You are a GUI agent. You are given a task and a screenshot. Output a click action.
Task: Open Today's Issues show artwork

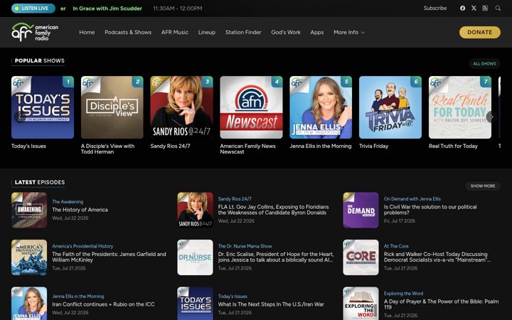(43, 107)
